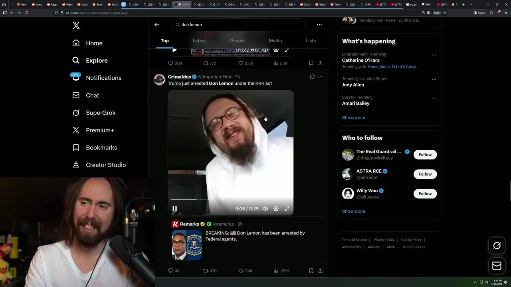Share the post with 53K views
The height and width of the screenshot is (287, 511).
(x=320, y=63)
